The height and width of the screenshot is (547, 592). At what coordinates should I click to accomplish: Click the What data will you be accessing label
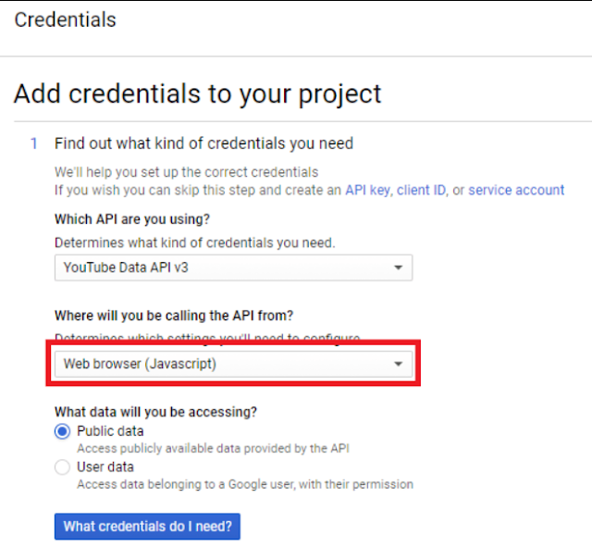point(155,411)
